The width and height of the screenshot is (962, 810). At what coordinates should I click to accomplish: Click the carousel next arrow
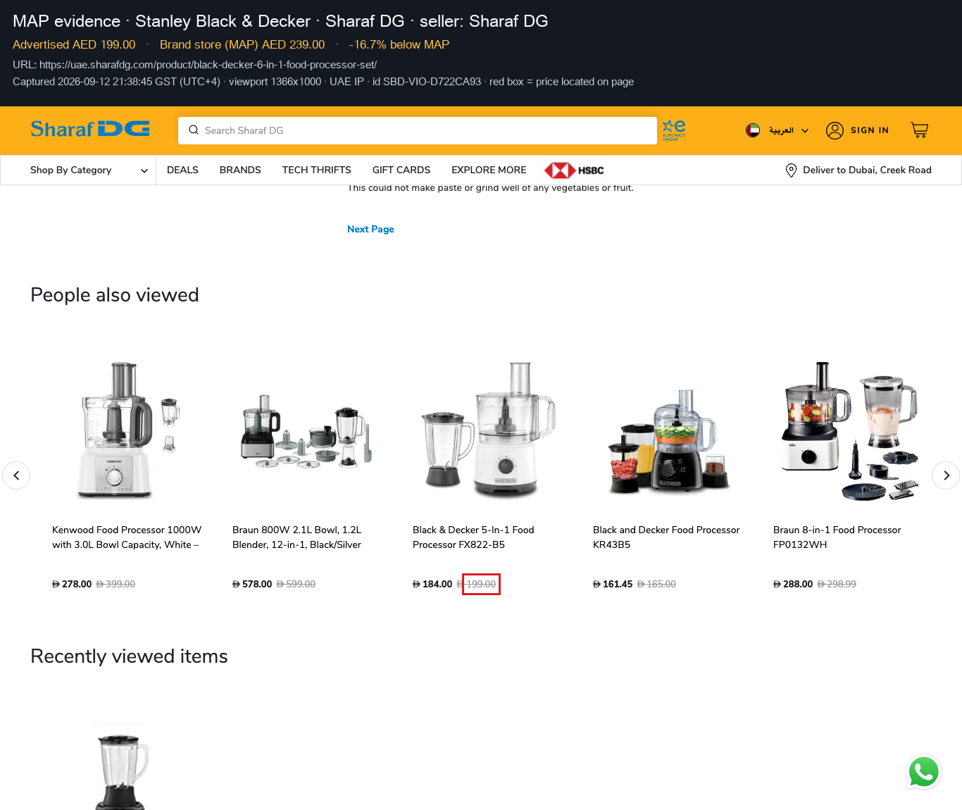pyautogui.click(x=946, y=475)
